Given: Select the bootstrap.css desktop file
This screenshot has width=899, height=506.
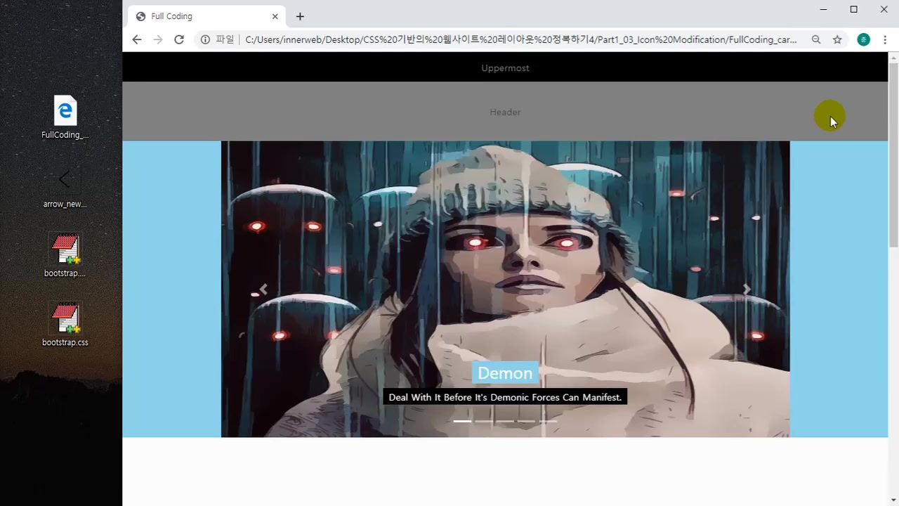Looking at the screenshot, I should coord(65,318).
